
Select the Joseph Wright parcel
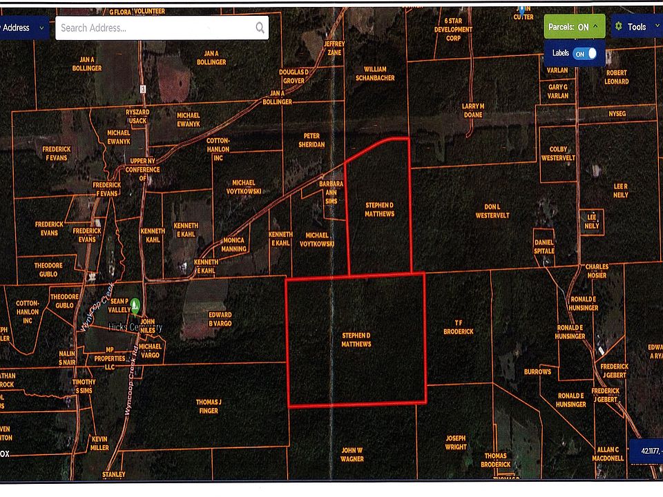[x=455, y=442]
